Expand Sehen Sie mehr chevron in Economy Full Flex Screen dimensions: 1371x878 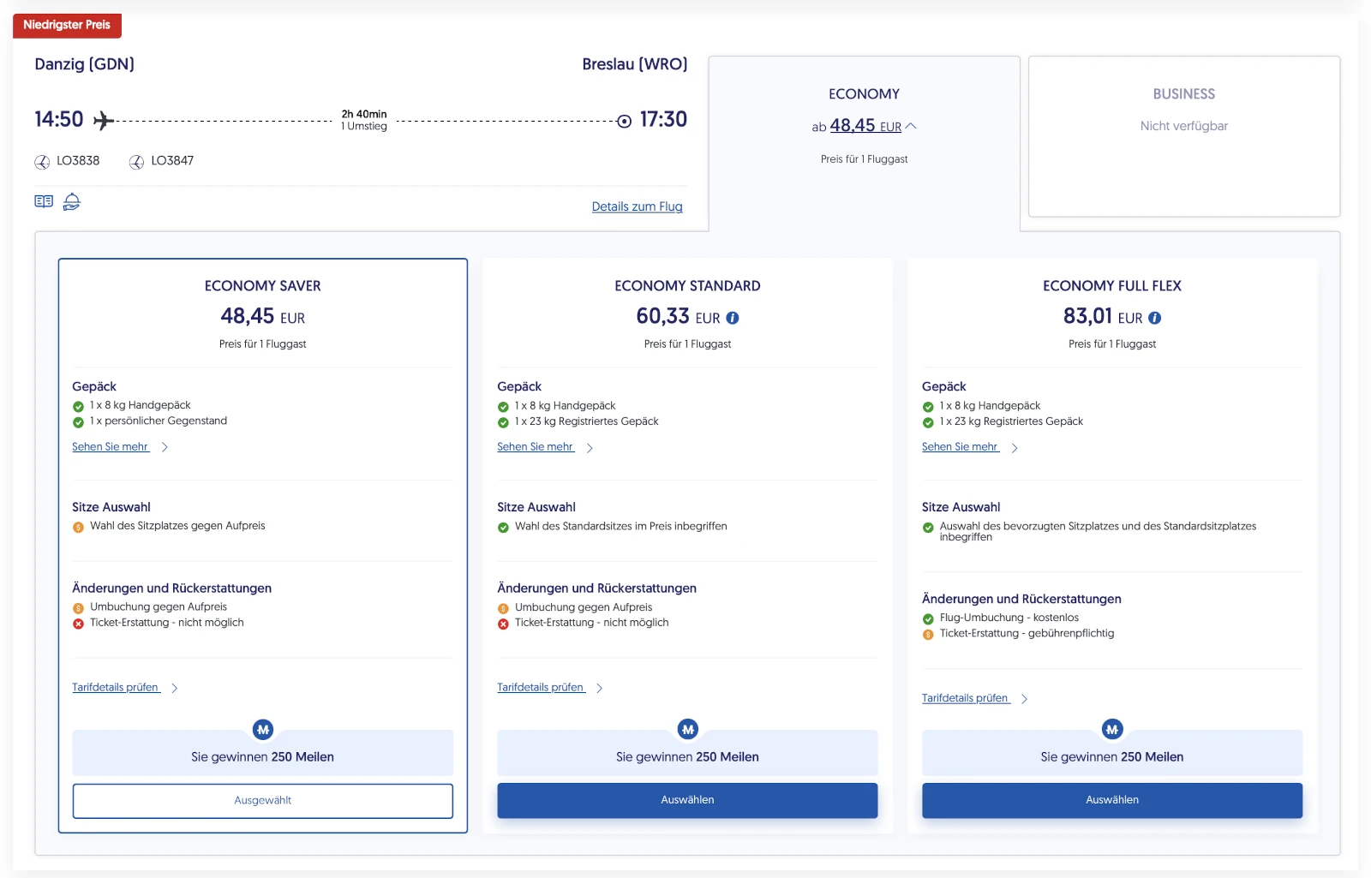coord(1015,448)
